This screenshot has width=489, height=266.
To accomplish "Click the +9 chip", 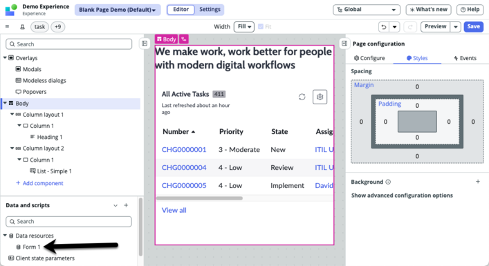I will pyautogui.click(x=57, y=27).
